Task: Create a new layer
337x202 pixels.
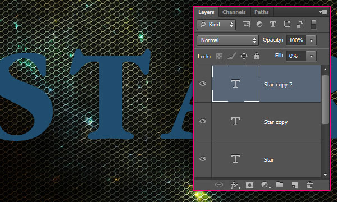Action: (295, 185)
